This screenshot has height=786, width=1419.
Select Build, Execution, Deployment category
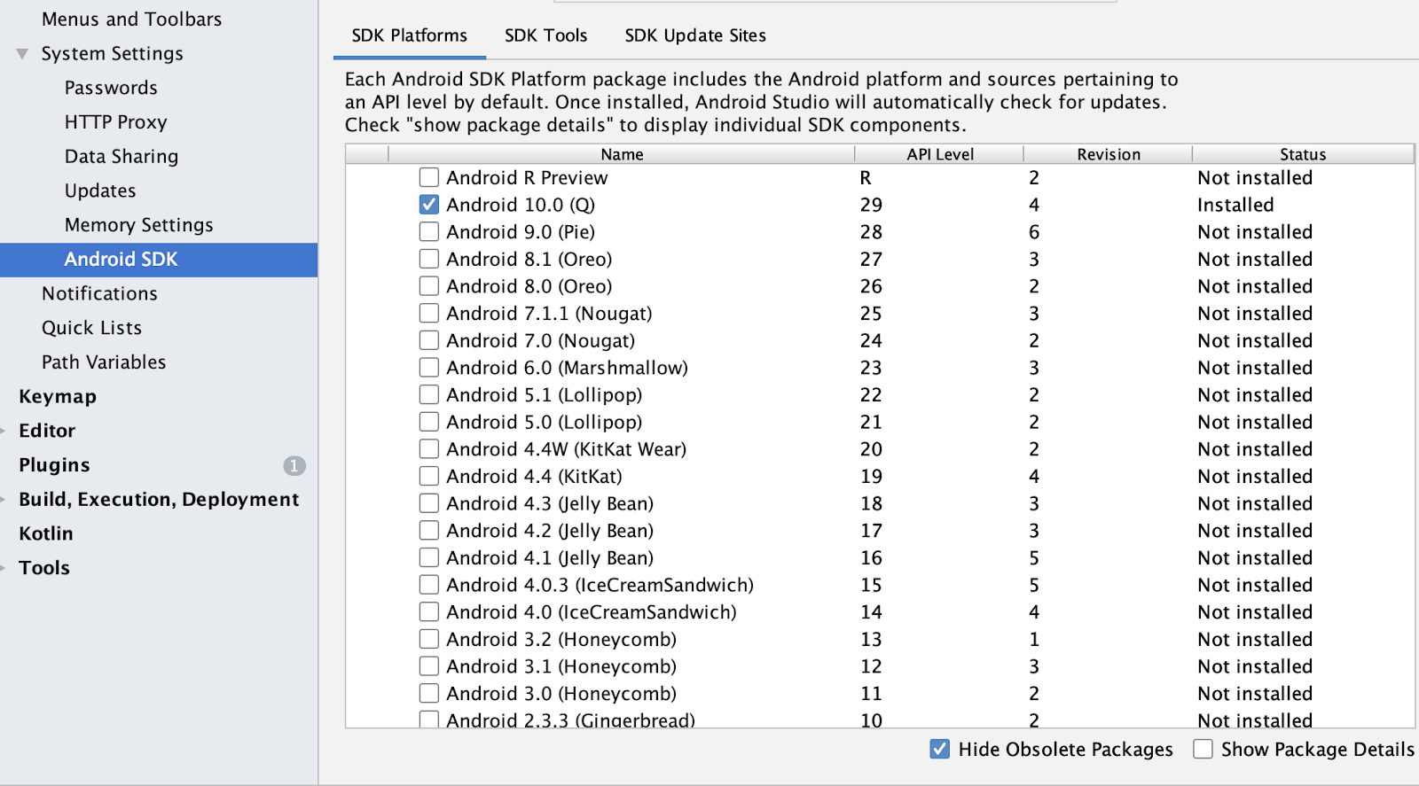(159, 500)
